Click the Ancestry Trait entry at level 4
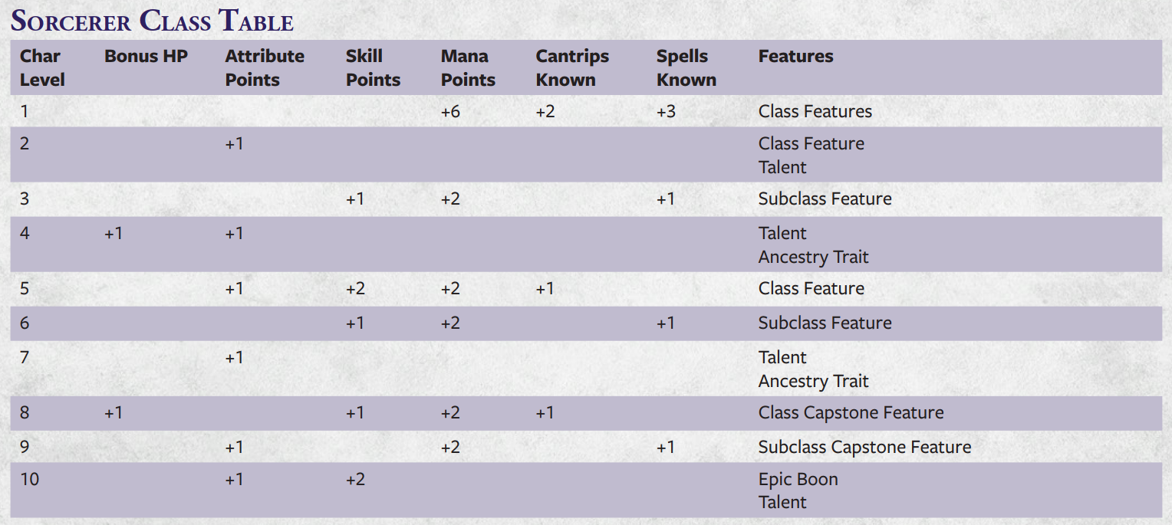This screenshot has width=1172, height=525. (814, 257)
